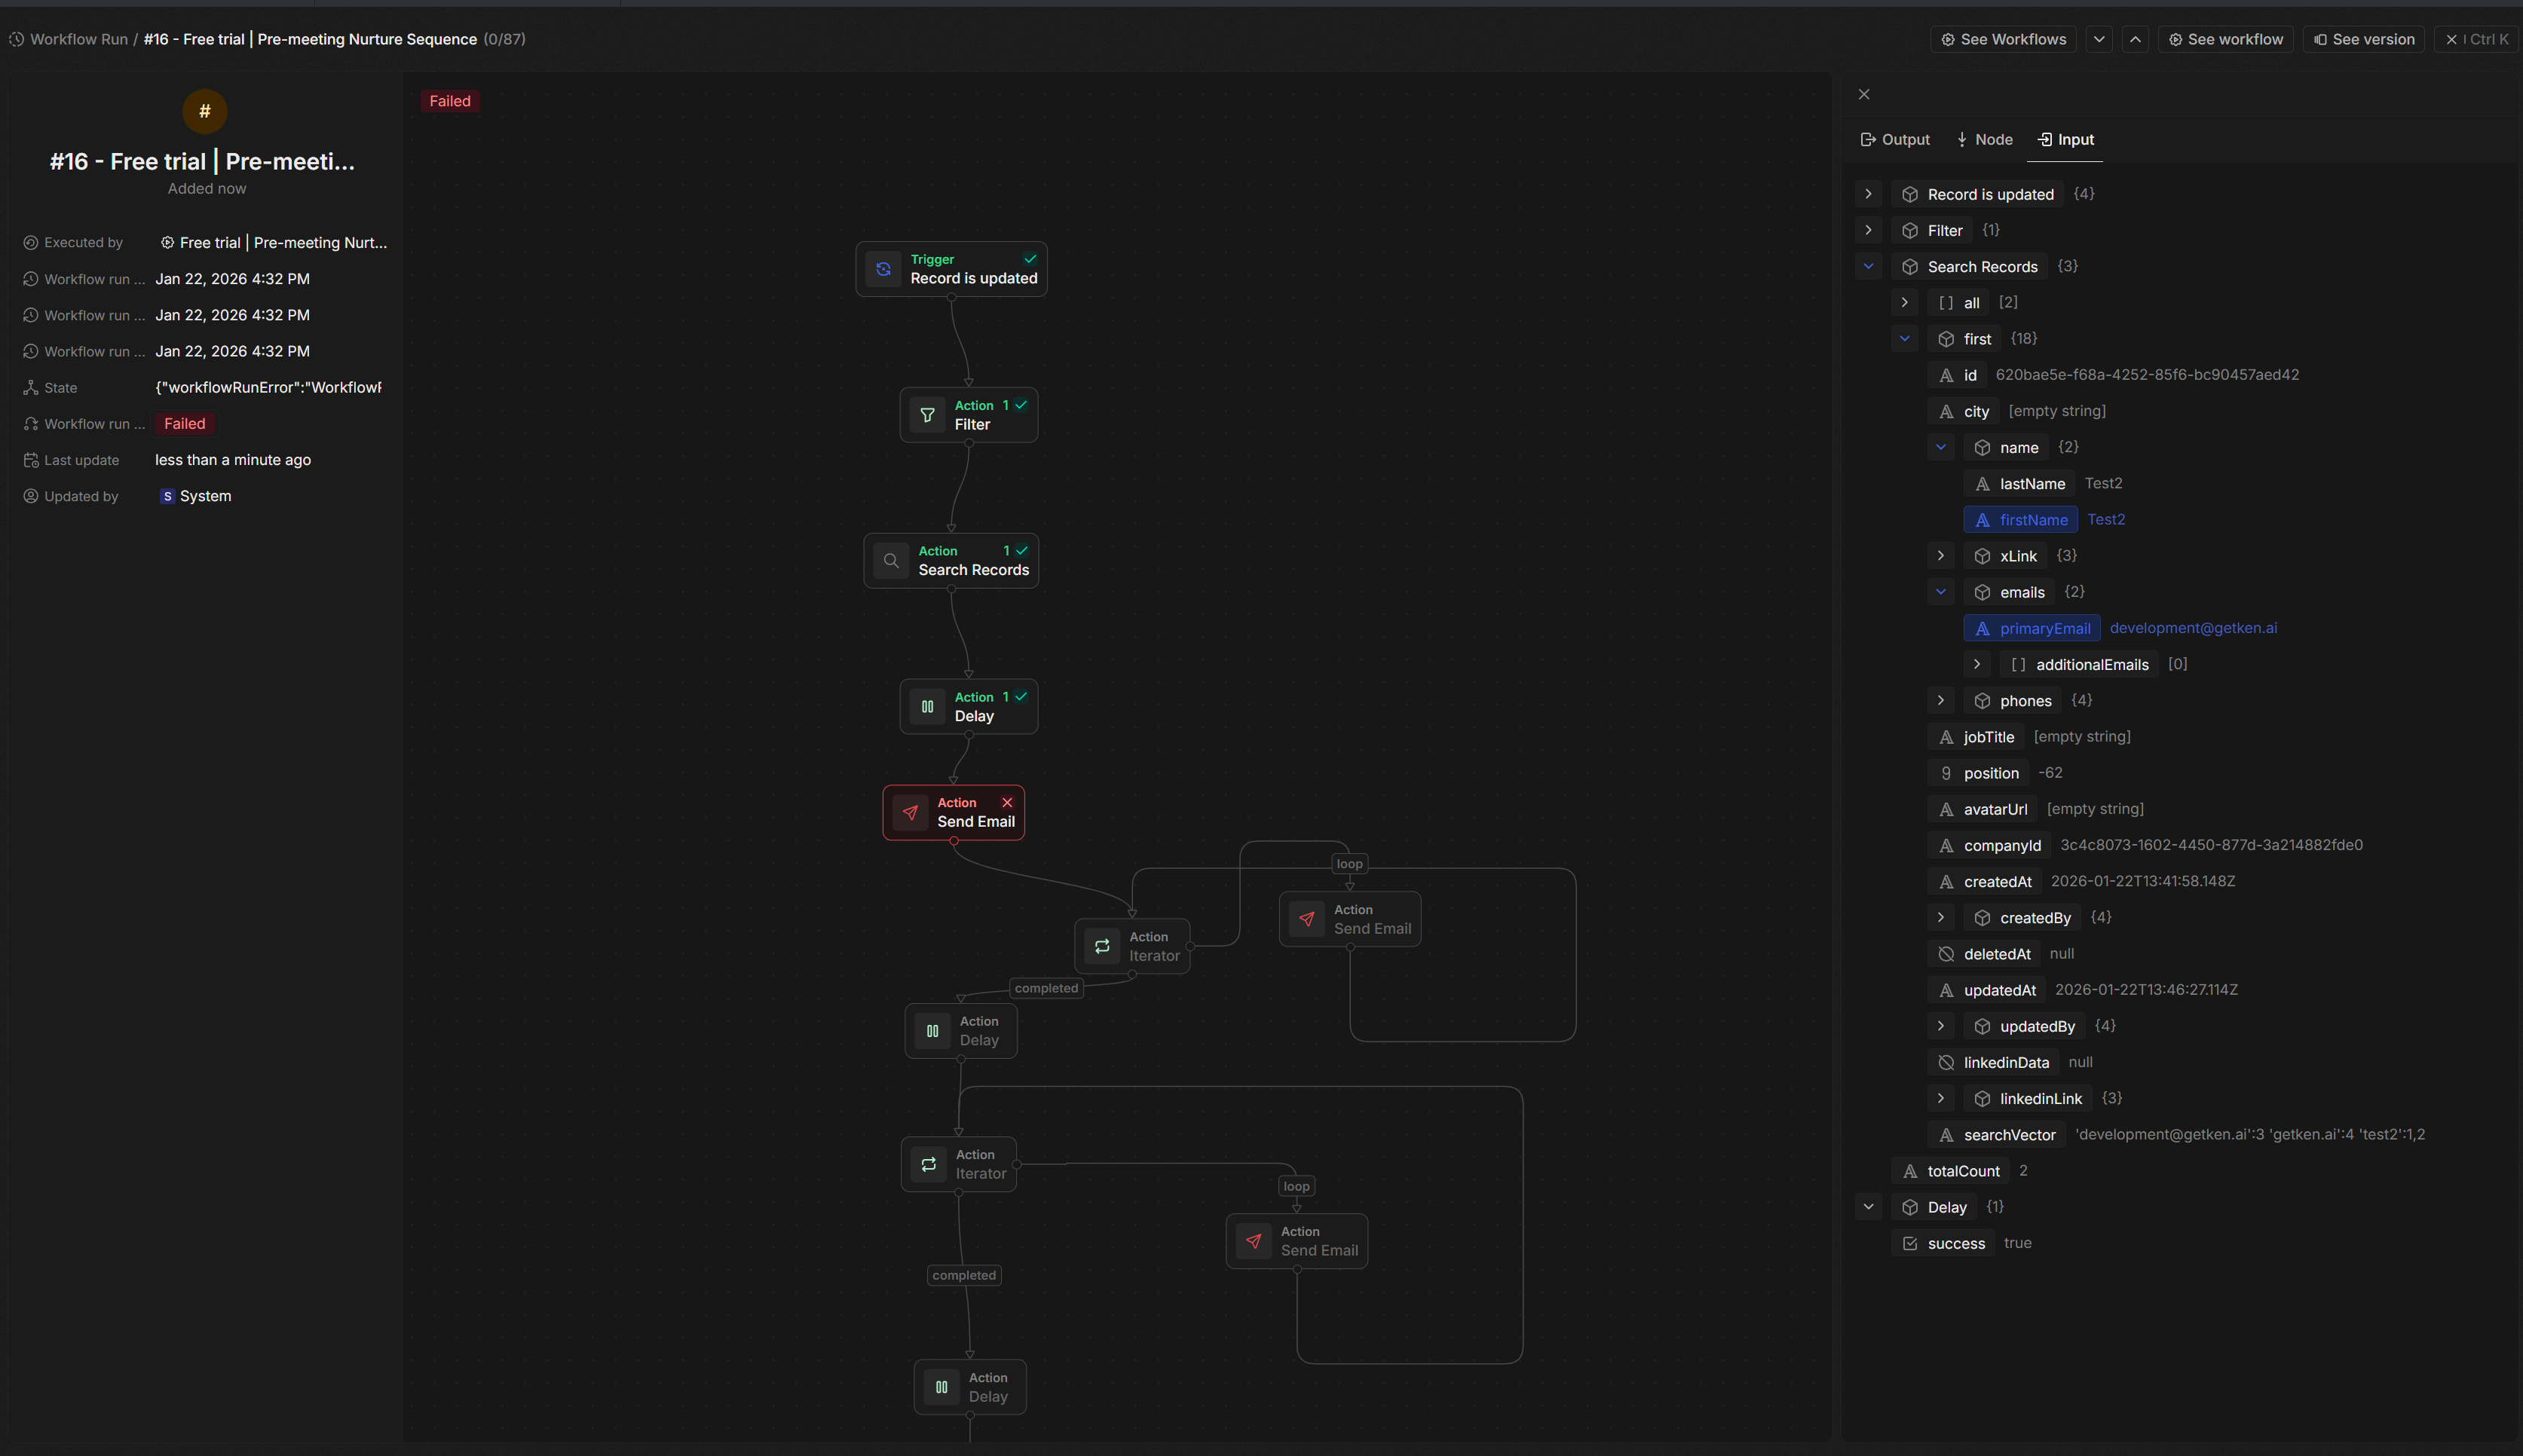Image resolution: width=2523 pixels, height=1456 pixels.
Task: Click the first Iterator node's loop icon
Action: coord(1102,946)
